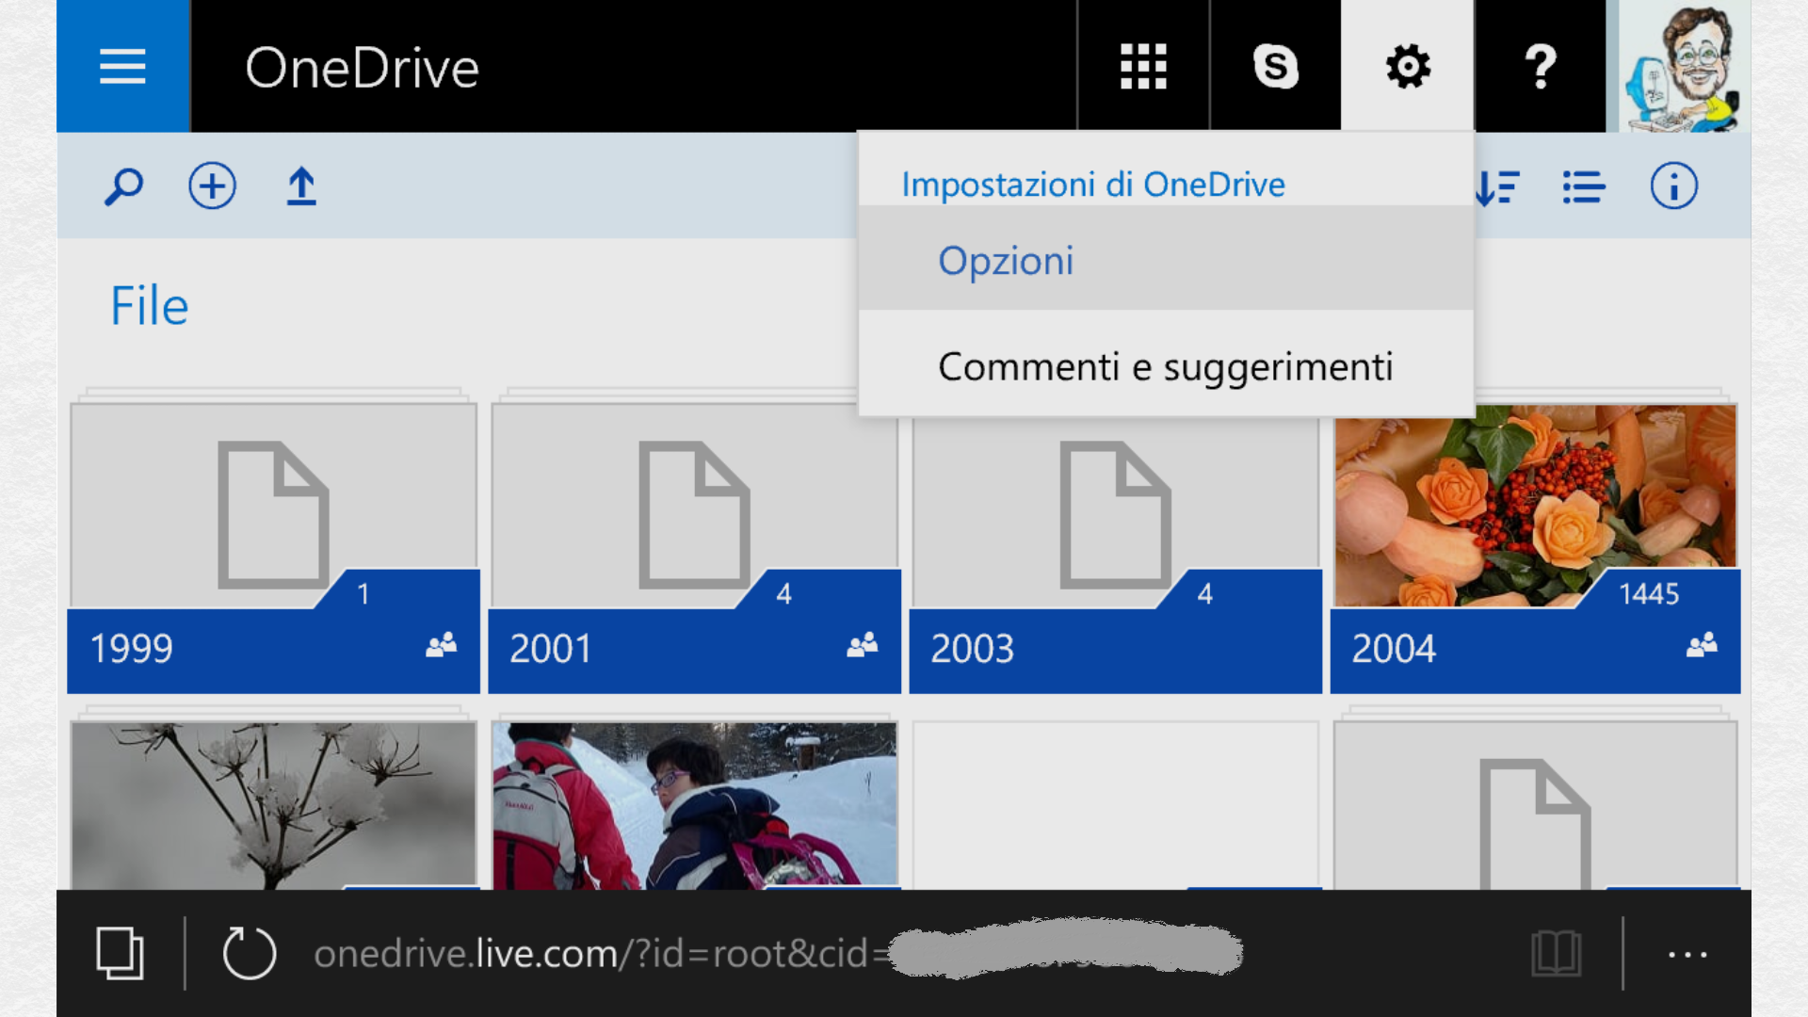Open the hamburger navigation menu

point(122,66)
